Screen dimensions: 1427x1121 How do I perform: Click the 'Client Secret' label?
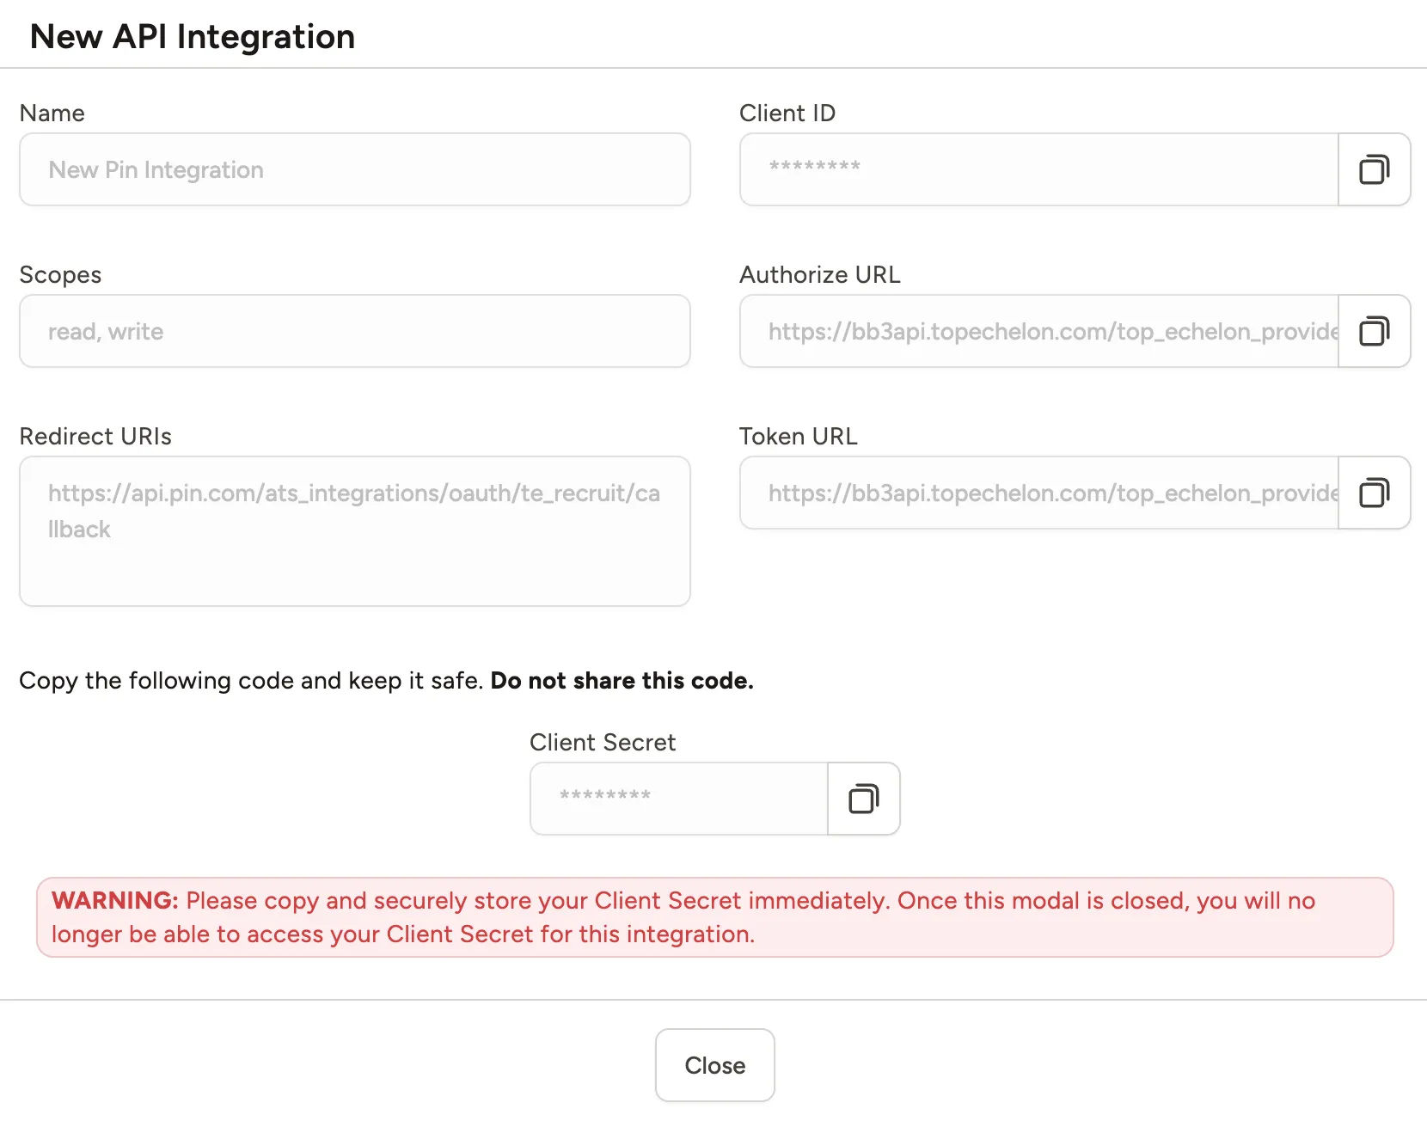coord(603,743)
